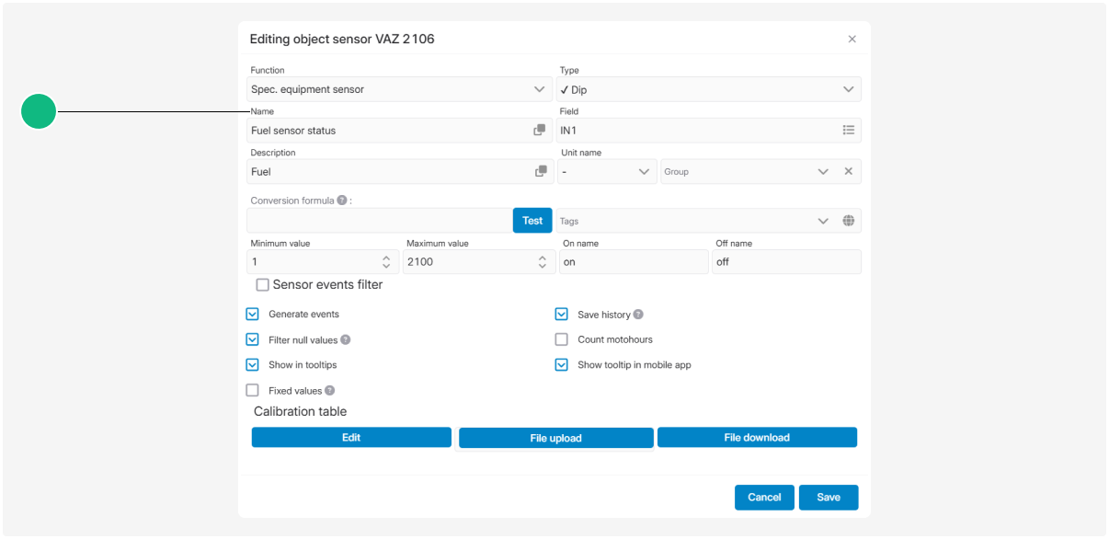Click help icon beside Conversion formula
The image size is (1109, 539).
pos(342,201)
